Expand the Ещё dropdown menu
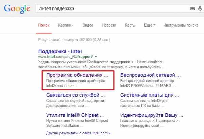The image size is (204, 139). pos(150,25)
